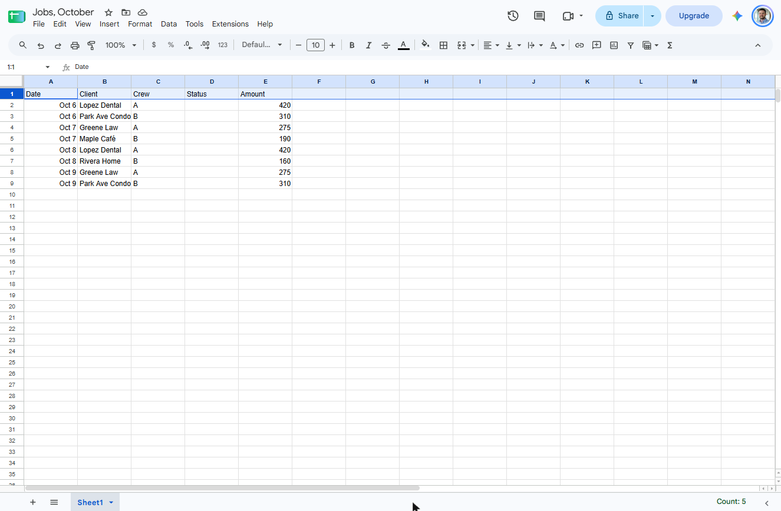The height and width of the screenshot is (511, 781).
Task: Open the font family dropdown
Action: (x=262, y=45)
